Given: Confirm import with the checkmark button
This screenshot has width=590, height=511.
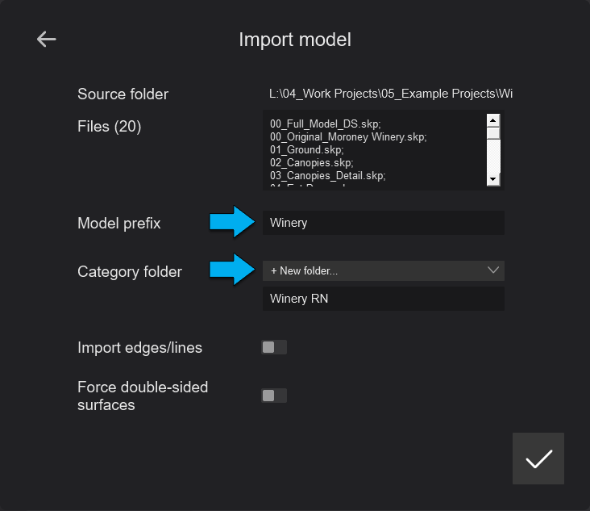Looking at the screenshot, I should 538,459.
